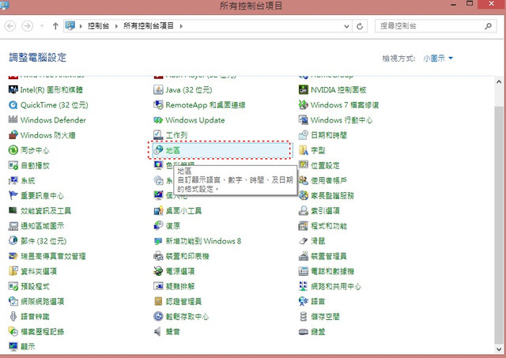The width and height of the screenshot is (506, 358).
Task: Open Windows 7 檔案修復 icon
Action: 304,105
